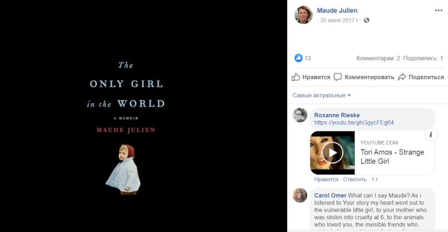The height and width of the screenshot is (232, 448).
Task: Open Комментарии: 2 link
Action: pos(378,58)
